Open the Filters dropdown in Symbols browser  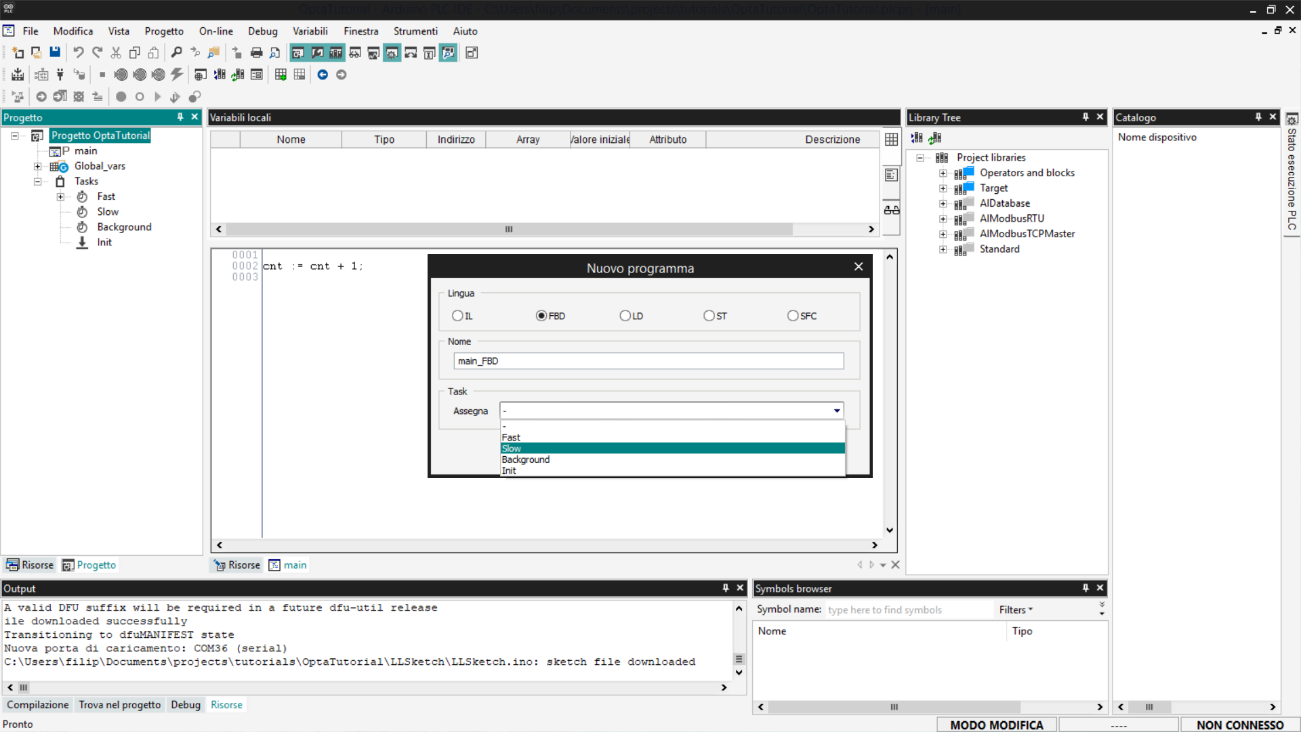coord(1015,610)
